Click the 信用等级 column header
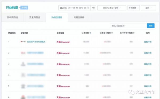160x99 pixels. (60, 33)
